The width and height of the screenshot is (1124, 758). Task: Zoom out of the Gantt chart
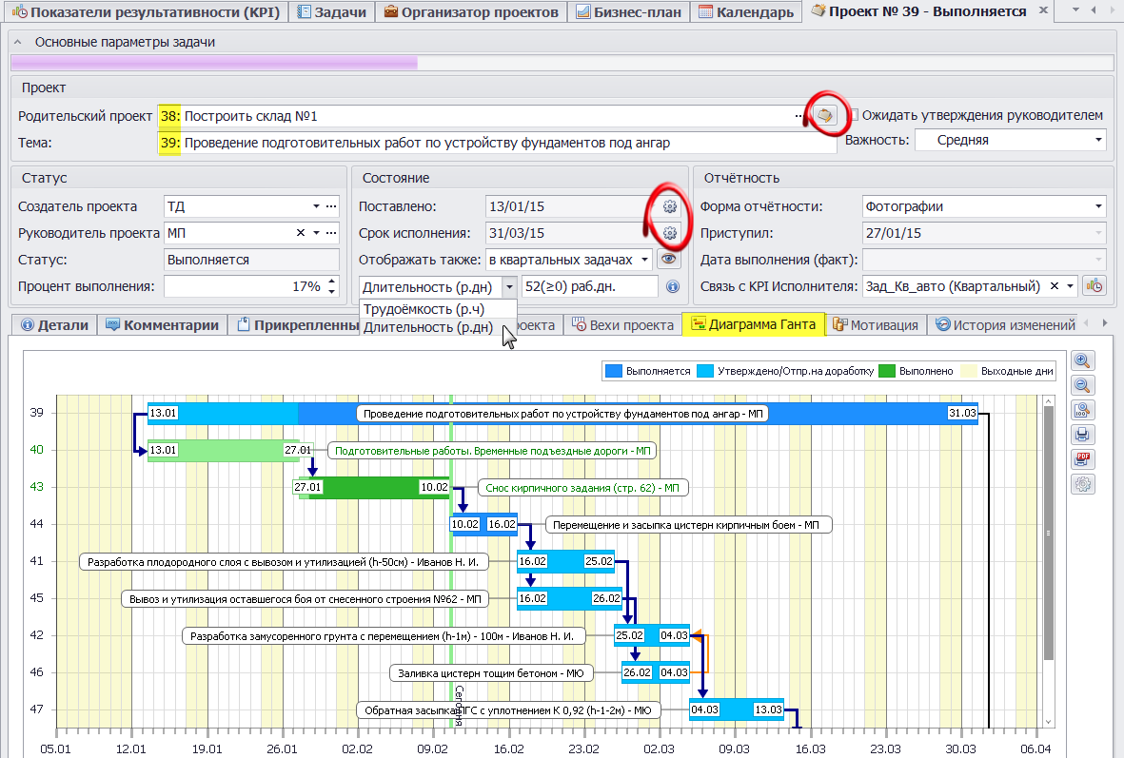coord(1082,385)
